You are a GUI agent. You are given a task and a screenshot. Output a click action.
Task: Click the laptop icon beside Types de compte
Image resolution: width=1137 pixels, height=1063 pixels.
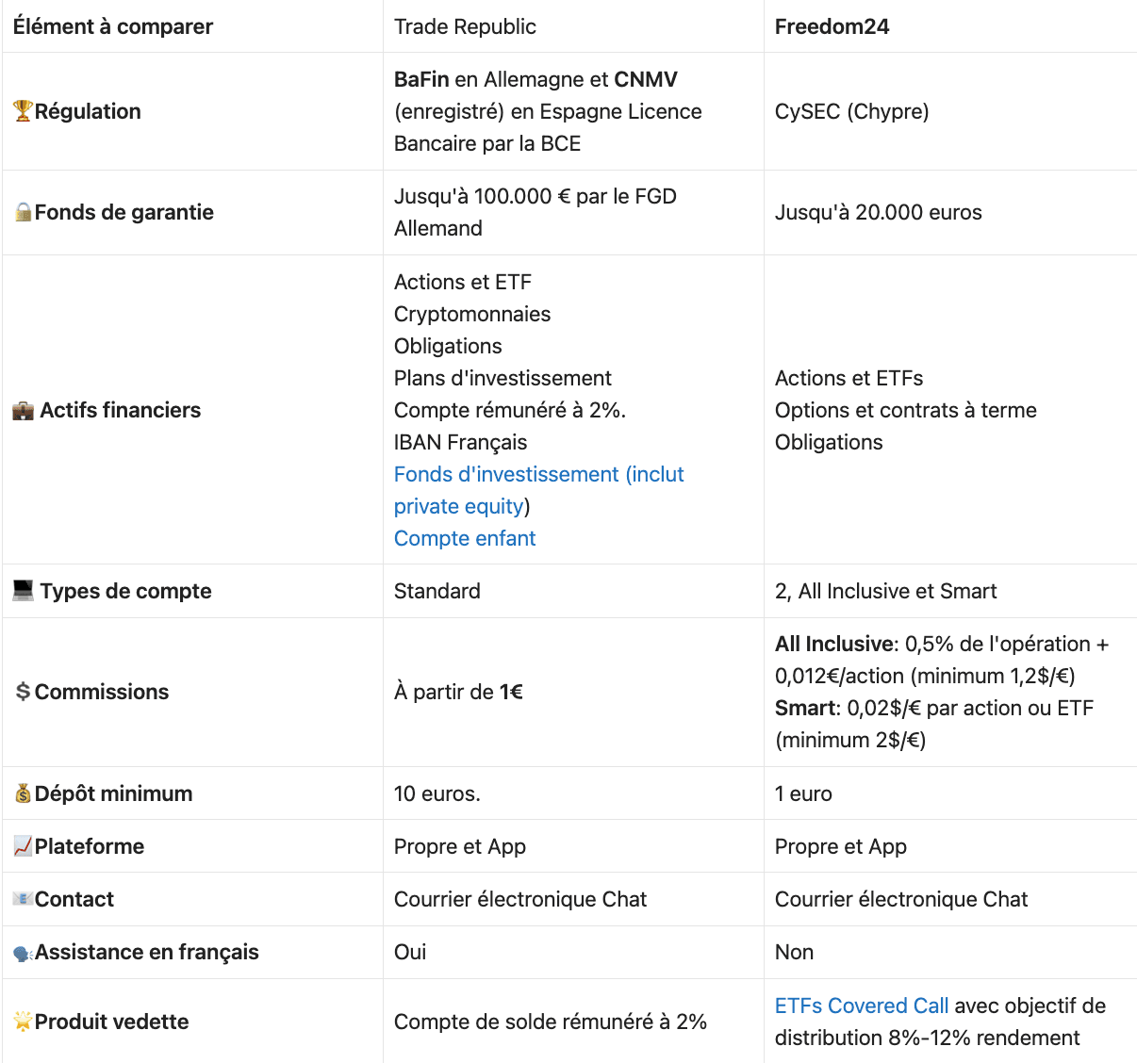23,591
